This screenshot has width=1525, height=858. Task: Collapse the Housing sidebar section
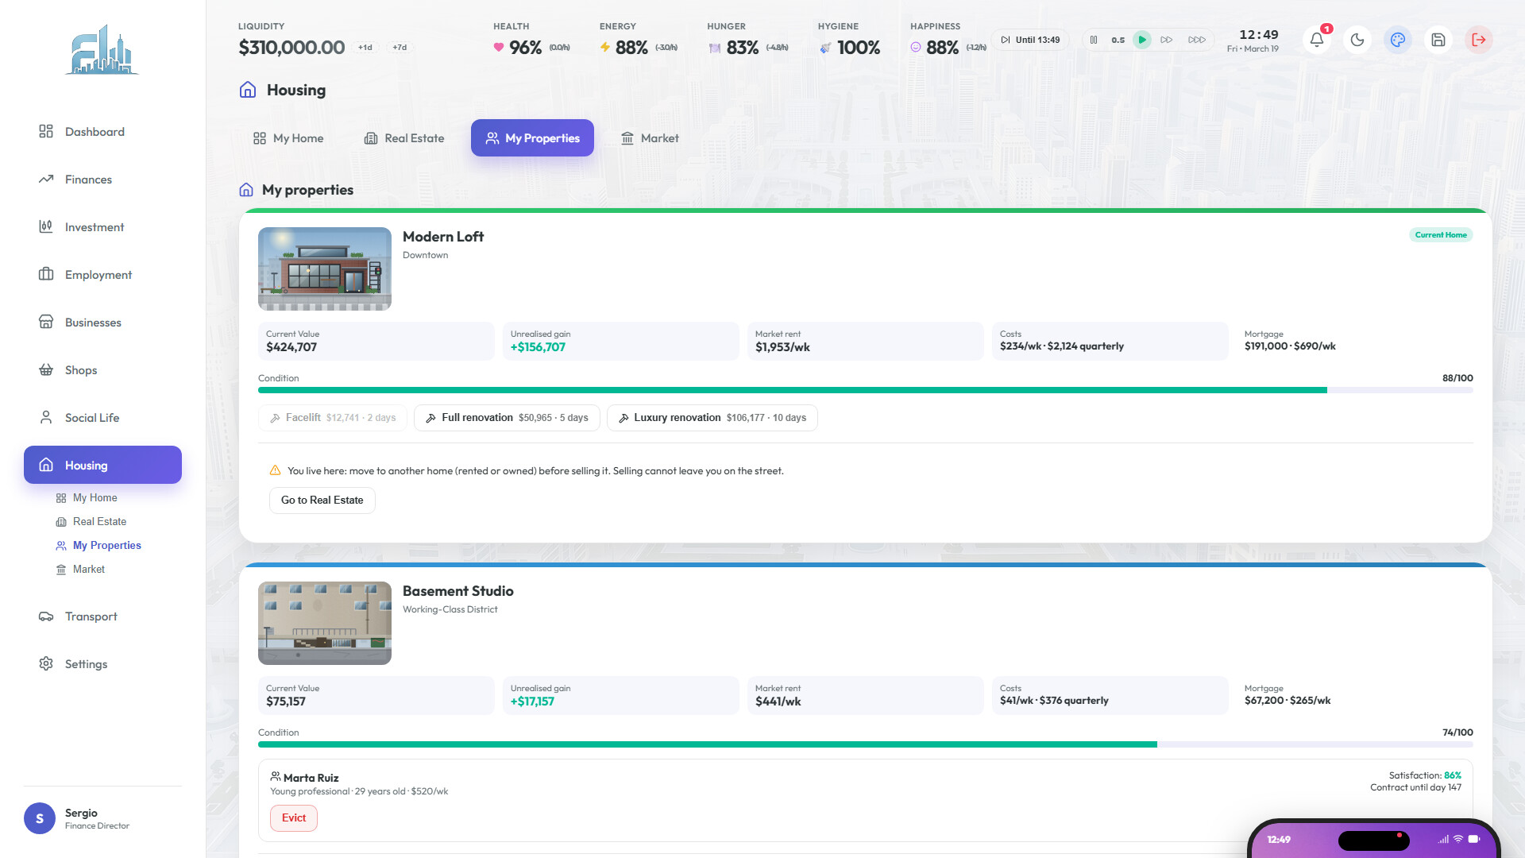[102, 465]
